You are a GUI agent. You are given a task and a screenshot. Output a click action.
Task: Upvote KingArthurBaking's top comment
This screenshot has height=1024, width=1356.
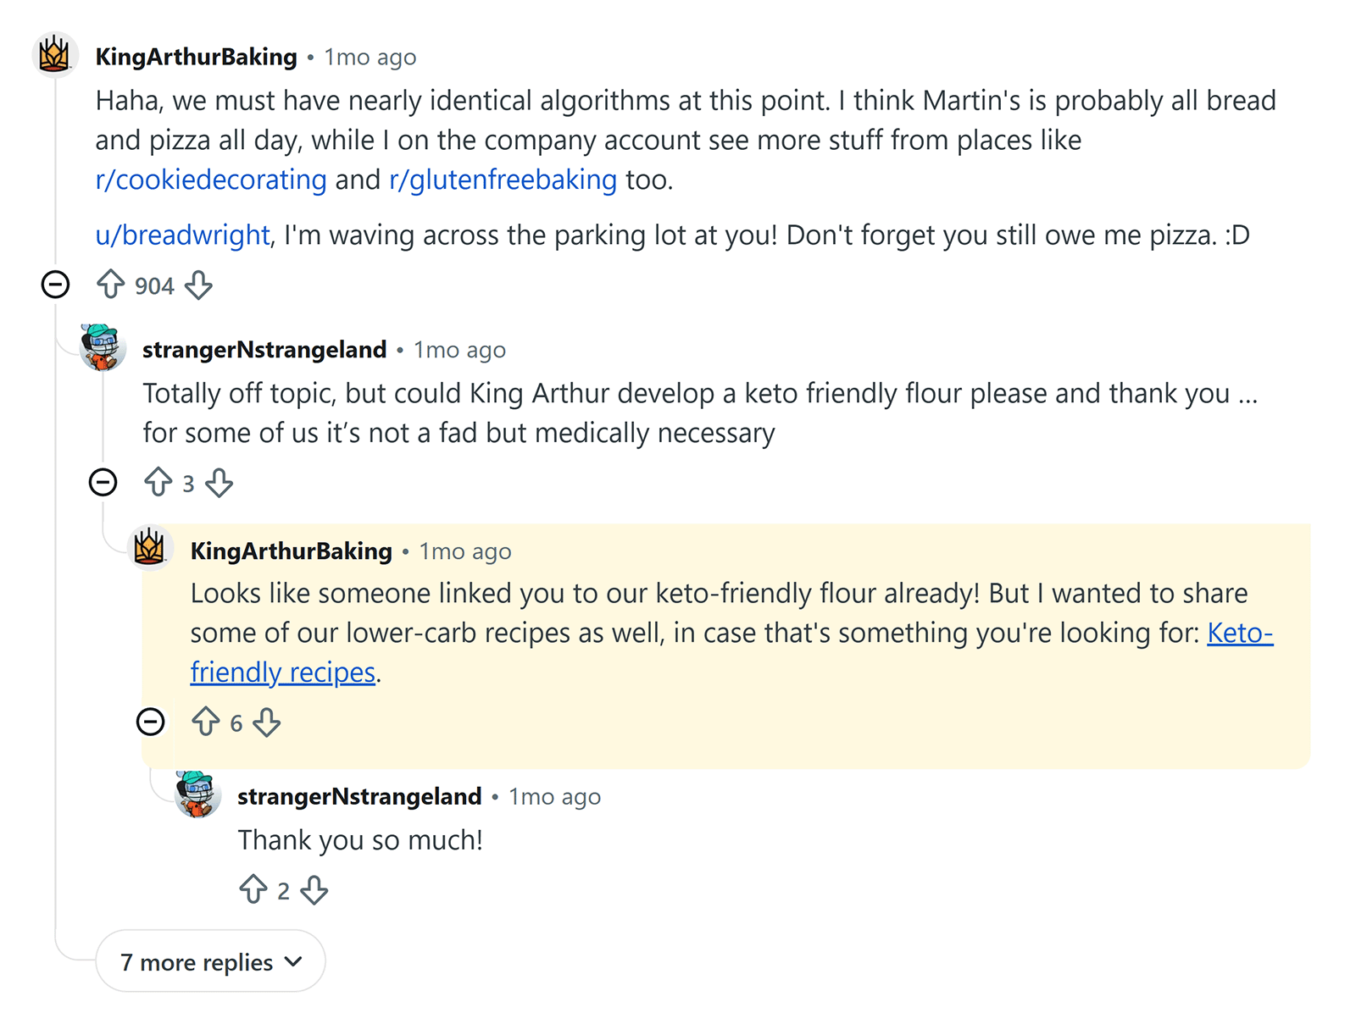110,285
